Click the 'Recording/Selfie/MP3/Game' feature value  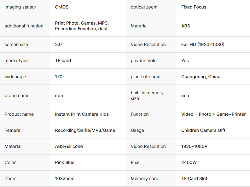point(85,130)
